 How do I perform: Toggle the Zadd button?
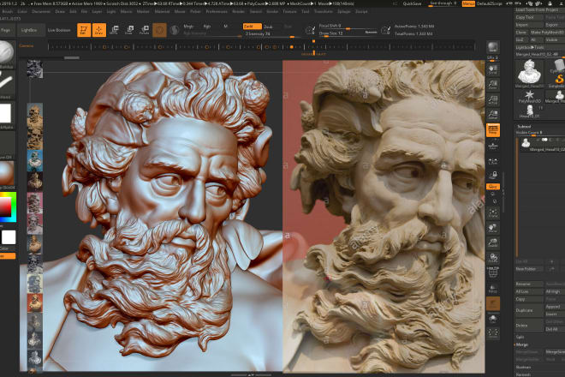pos(252,27)
